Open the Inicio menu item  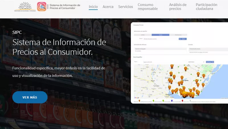(x=93, y=7)
